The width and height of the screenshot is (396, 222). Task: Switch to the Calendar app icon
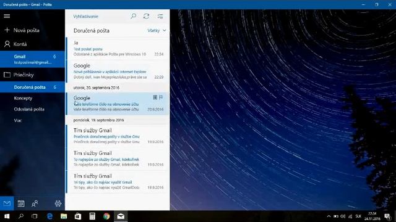coord(20,203)
